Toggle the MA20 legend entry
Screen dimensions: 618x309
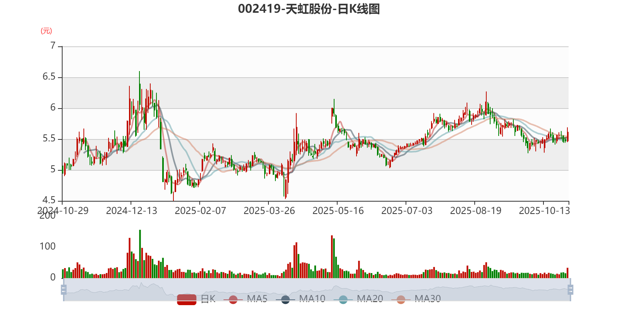tap(358, 299)
